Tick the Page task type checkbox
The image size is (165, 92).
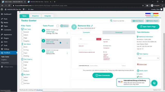(22, 38)
